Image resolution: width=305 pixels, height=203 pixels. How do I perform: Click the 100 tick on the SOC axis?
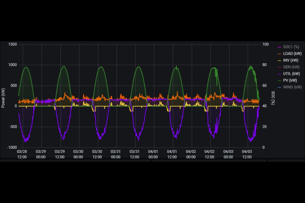266,44
